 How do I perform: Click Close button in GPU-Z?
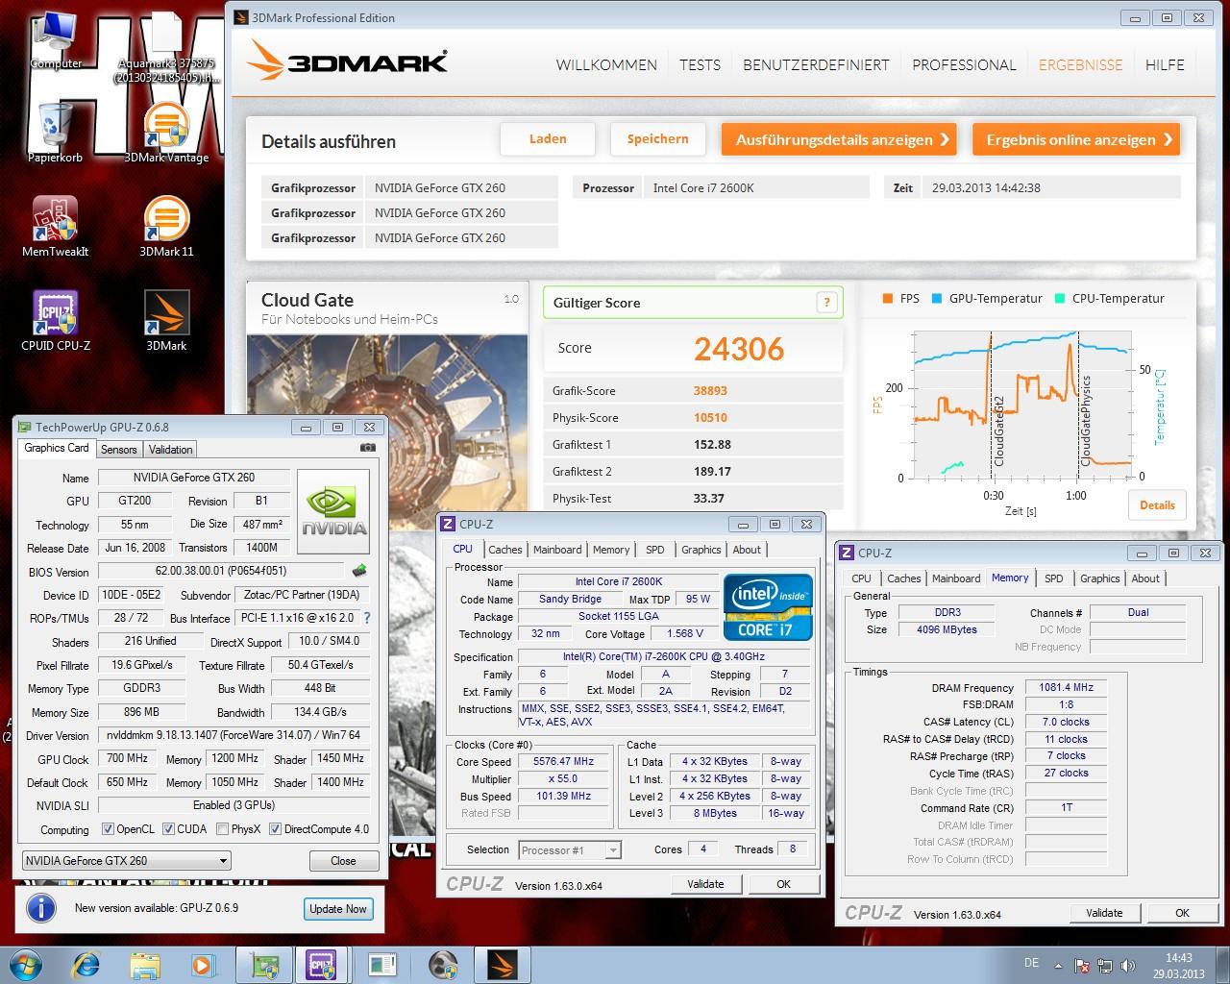(343, 860)
